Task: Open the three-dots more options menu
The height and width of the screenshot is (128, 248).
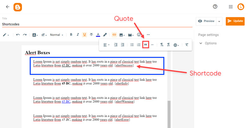Action: pyautogui.click(x=148, y=35)
